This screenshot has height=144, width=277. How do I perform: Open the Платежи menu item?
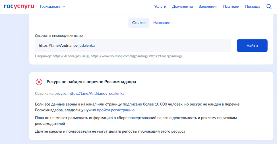pos(231,7)
